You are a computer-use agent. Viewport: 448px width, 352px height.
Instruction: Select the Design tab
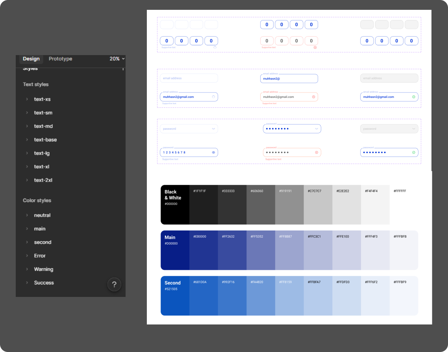tap(31, 59)
